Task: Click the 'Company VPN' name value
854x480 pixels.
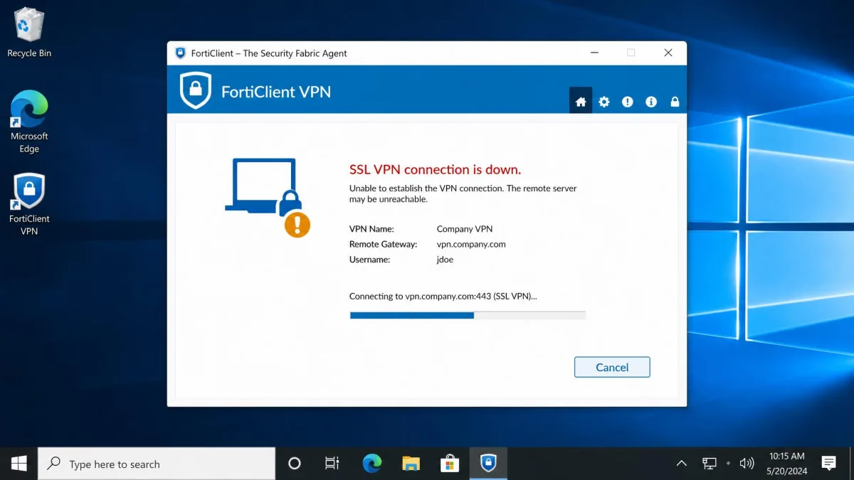Action: (465, 229)
